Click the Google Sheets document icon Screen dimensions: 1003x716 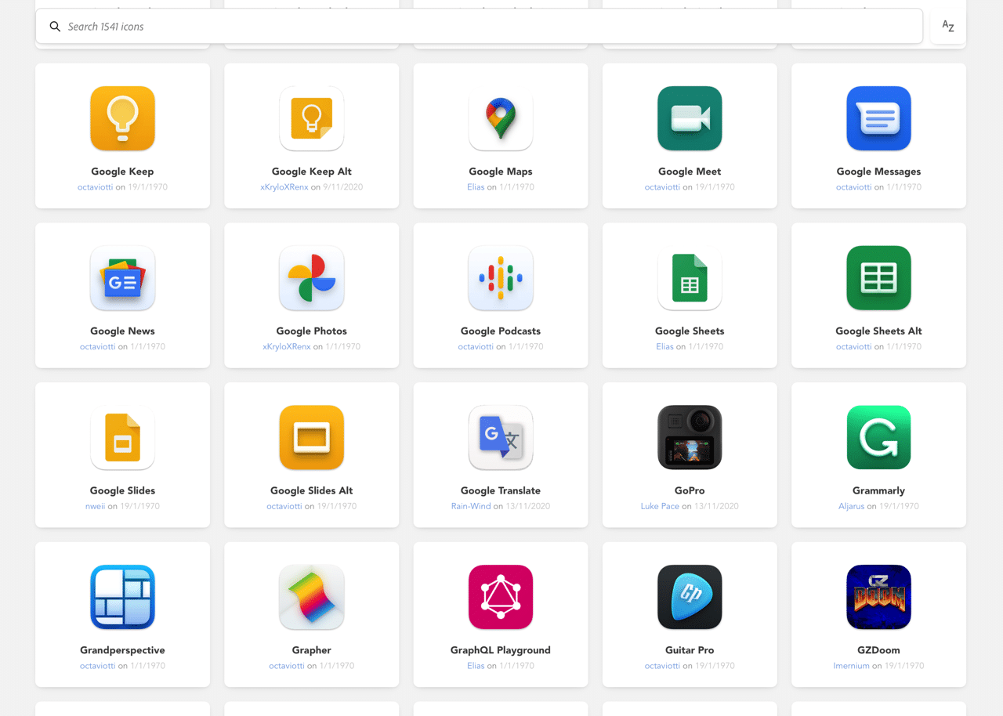point(690,278)
